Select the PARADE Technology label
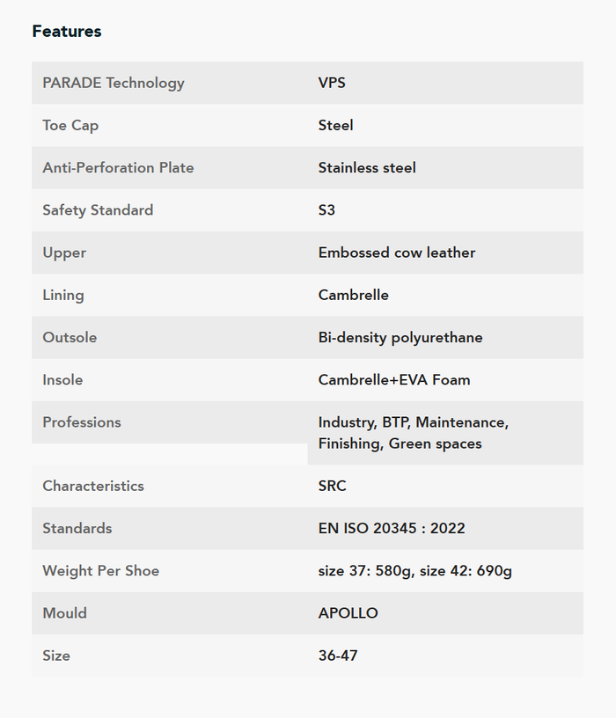The width and height of the screenshot is (616, 718). click(x=114, y=83)
